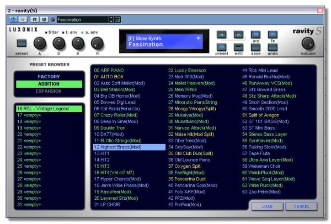
Task: Switch to the ADDITION bank tab
Action: click(49, 84)
